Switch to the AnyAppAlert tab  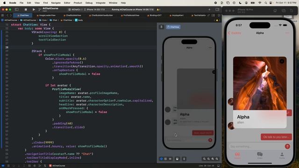177,15
